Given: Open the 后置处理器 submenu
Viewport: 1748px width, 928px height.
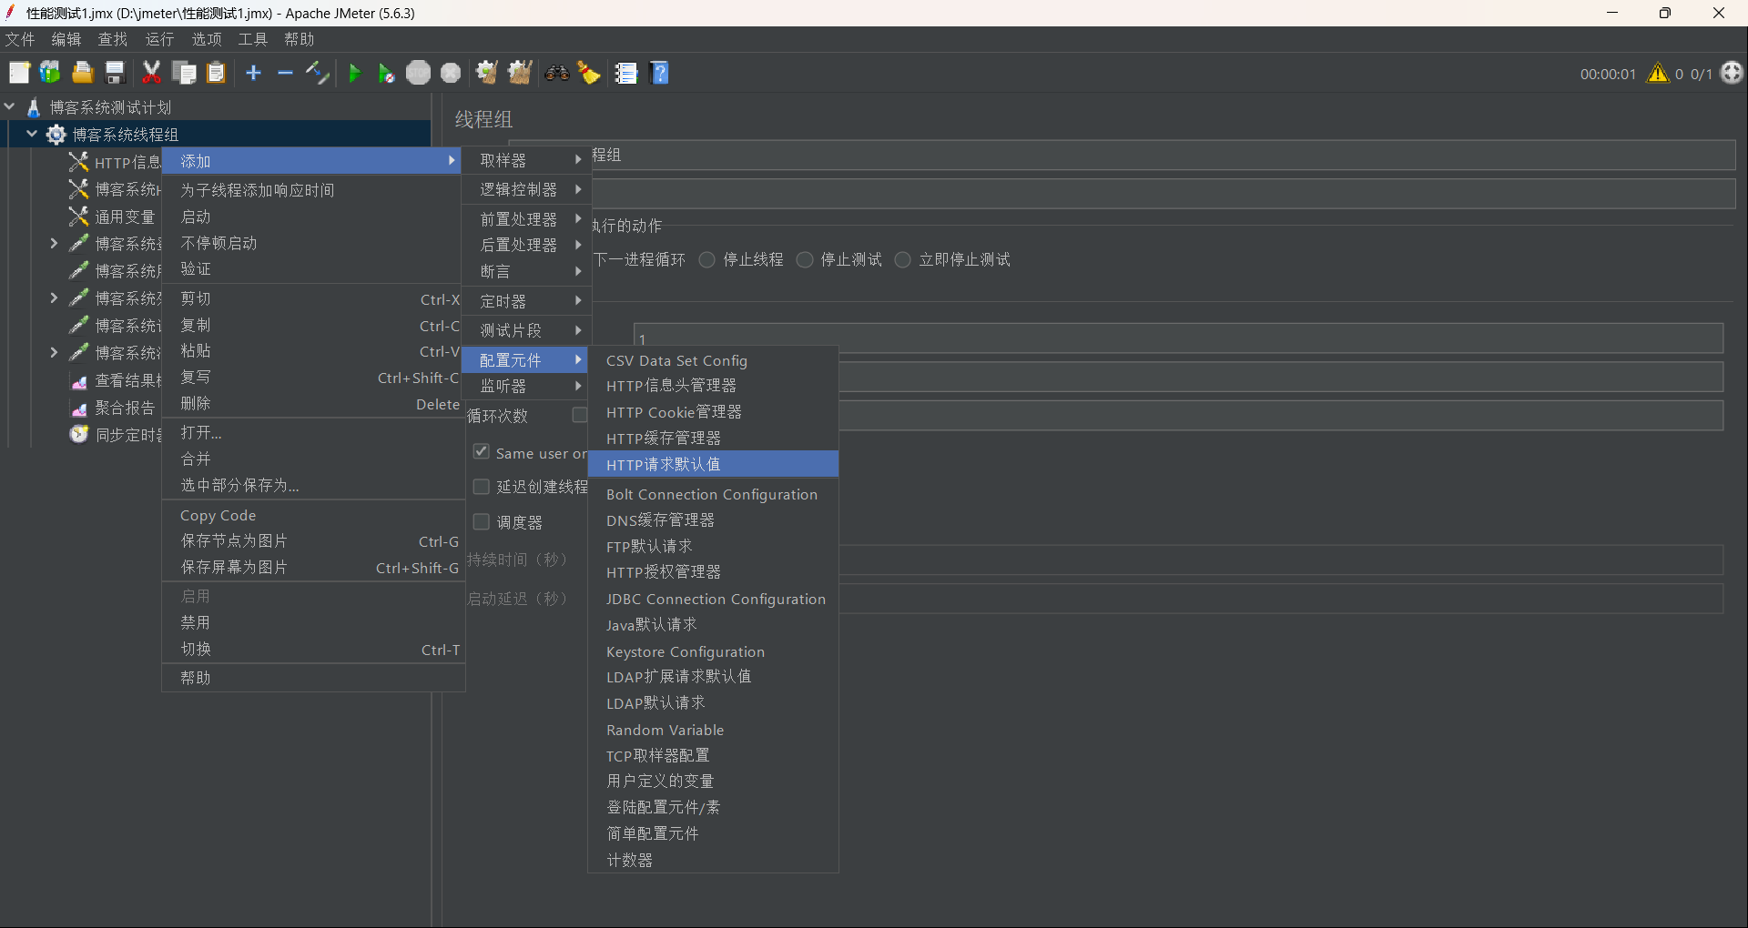Looking at the screenshot, I should pos(526,245).
